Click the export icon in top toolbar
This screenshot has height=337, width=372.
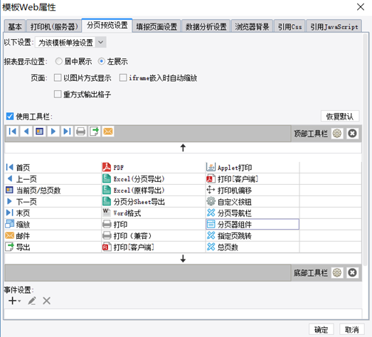click(95, 131)
